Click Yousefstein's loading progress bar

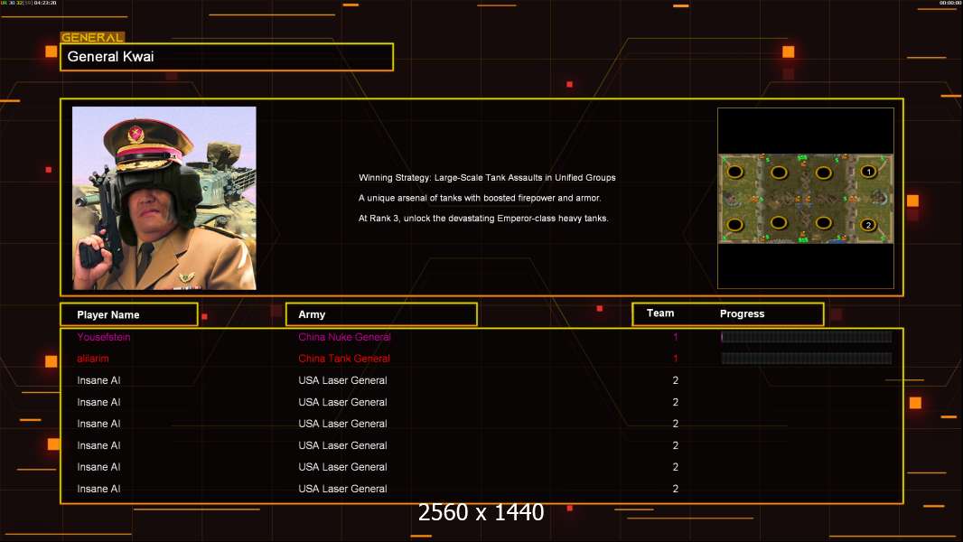pos(806,337)
